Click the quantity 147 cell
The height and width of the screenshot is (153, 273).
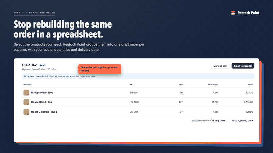pos(181,102)
